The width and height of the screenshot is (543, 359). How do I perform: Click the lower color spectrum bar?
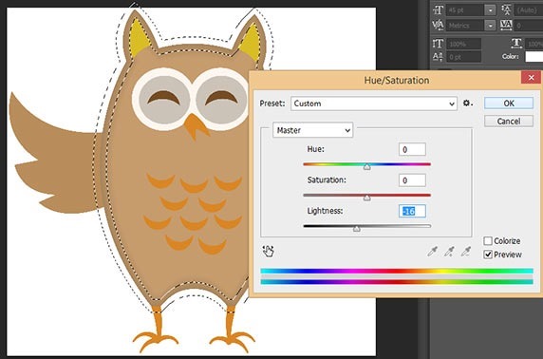pos(397,282)
